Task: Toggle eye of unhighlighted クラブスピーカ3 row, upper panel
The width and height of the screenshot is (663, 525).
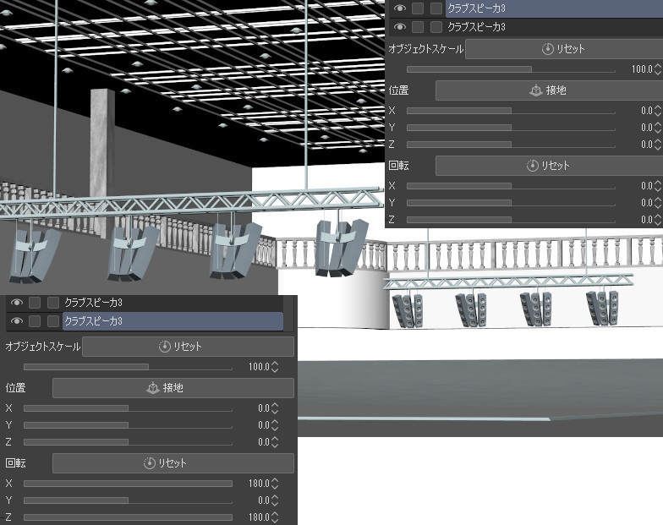Action: pyautogui.click(x=399, y=27)
